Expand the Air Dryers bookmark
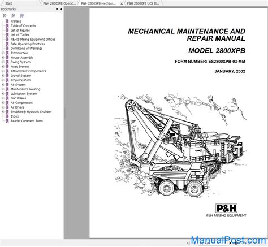Image resolution: width=268 pixels, height=247 pixels. click(x=3, y=107)
